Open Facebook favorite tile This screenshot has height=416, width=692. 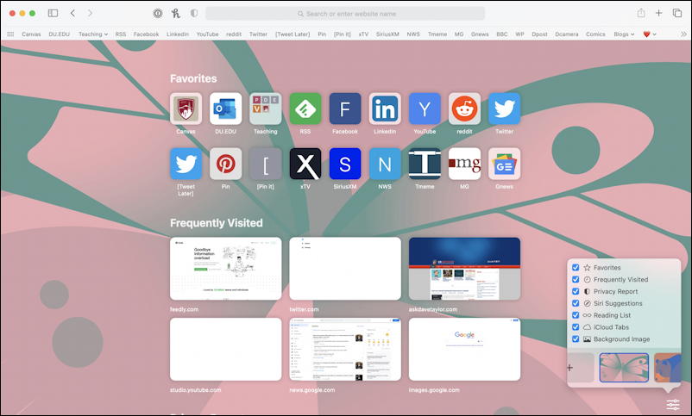[x=345, y=109]
